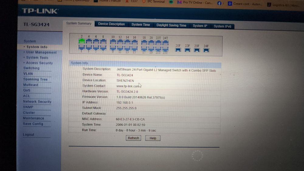
Task: Click port 9 icon in bottom row
Action: pyautogui.click(x=113, y=48)
